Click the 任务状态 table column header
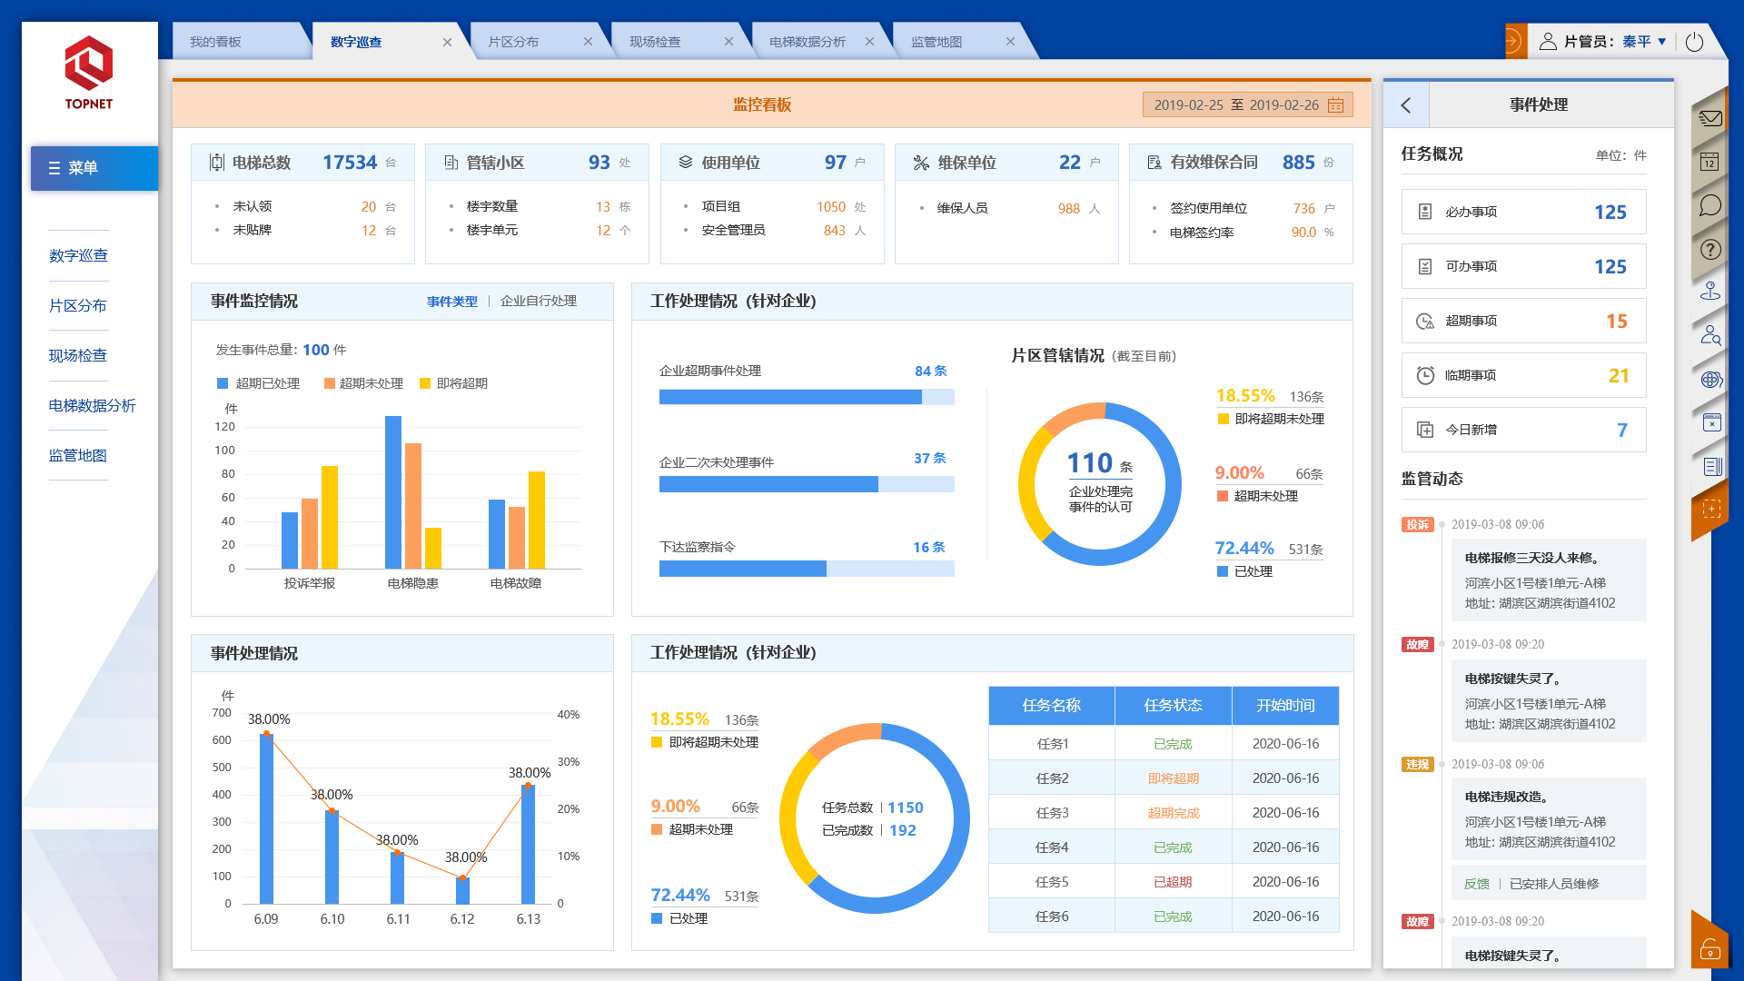This screenshot has height=981, width=1744. pyautogui.click(x=1173, y=706)
